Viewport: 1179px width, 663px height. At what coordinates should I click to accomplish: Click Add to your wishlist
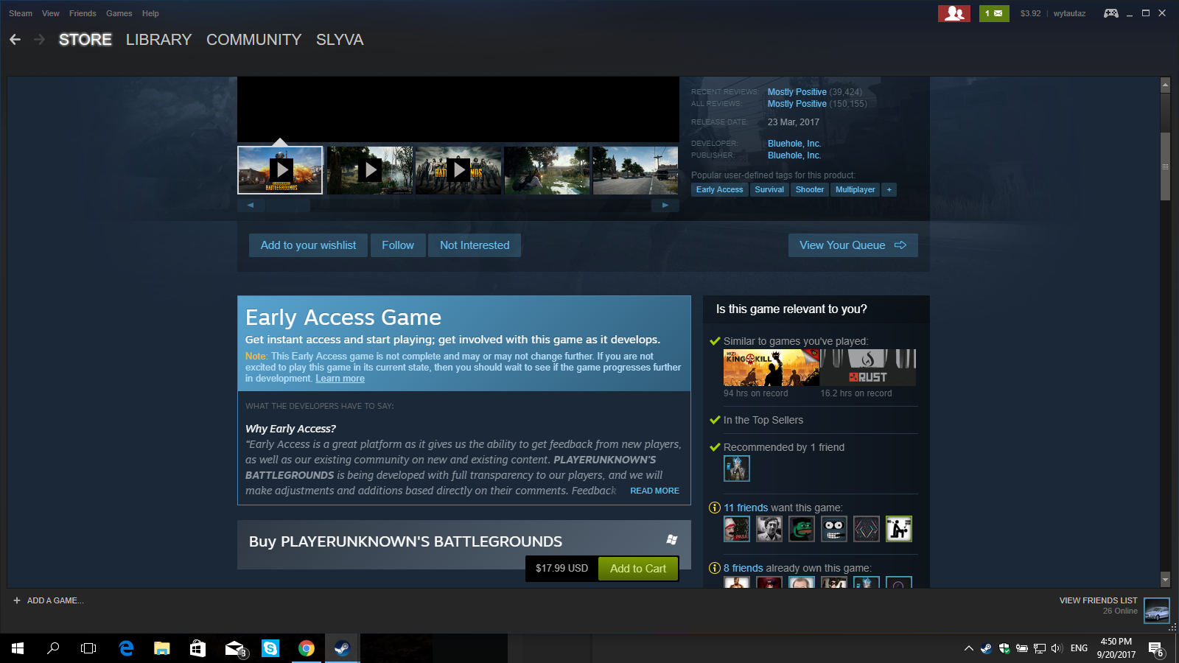[x=308, y=245]
